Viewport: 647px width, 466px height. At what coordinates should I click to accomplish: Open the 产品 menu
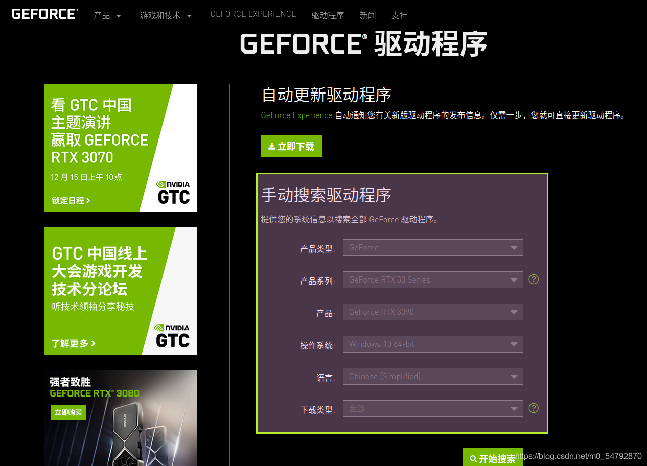(107, 15)
